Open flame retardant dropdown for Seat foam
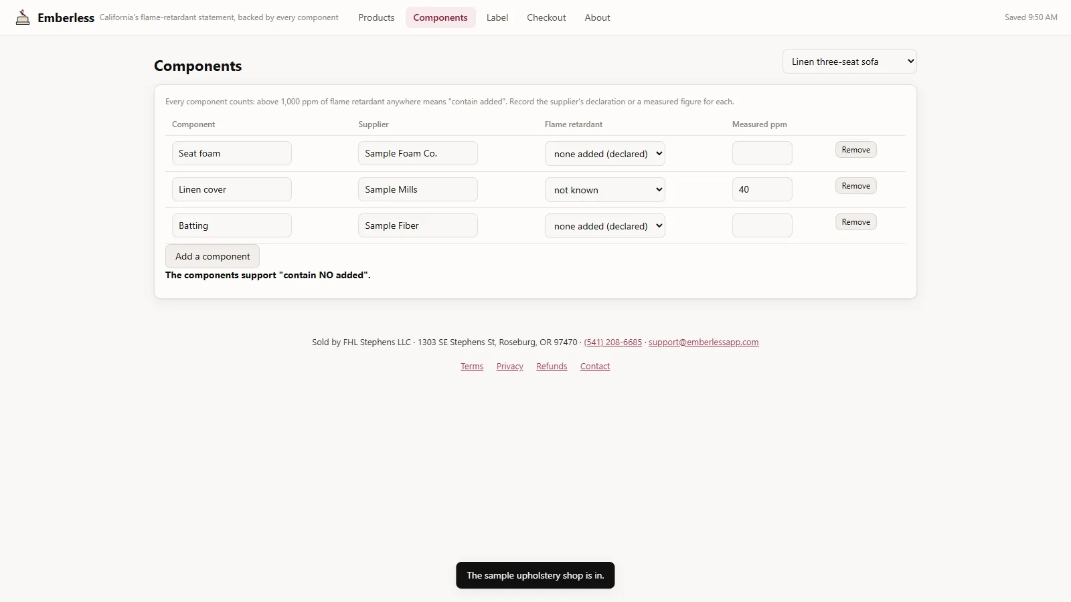 tap(605, 153)
